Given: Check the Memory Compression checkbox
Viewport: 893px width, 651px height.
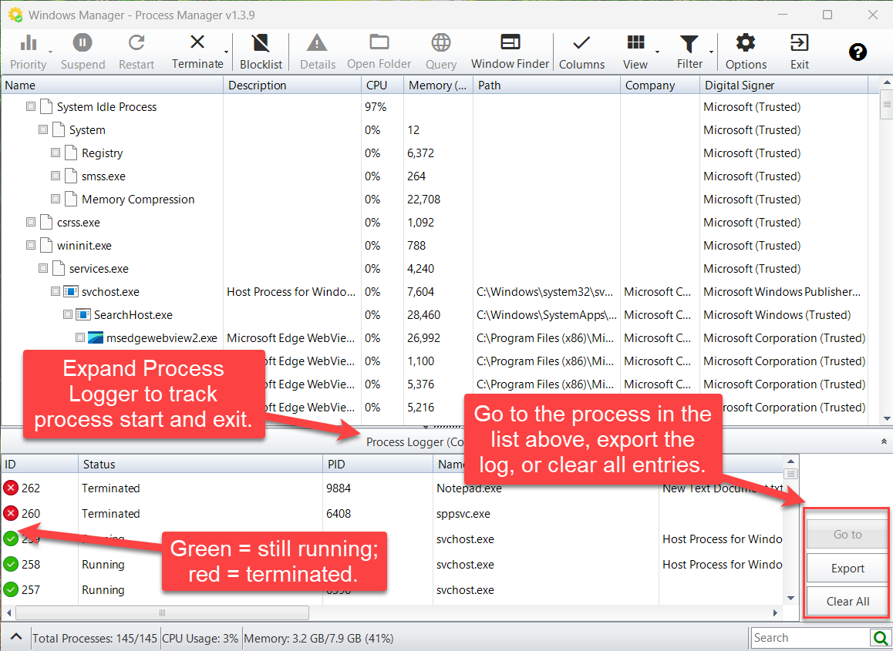Looking at the screenshot, I should pos(56,200).
